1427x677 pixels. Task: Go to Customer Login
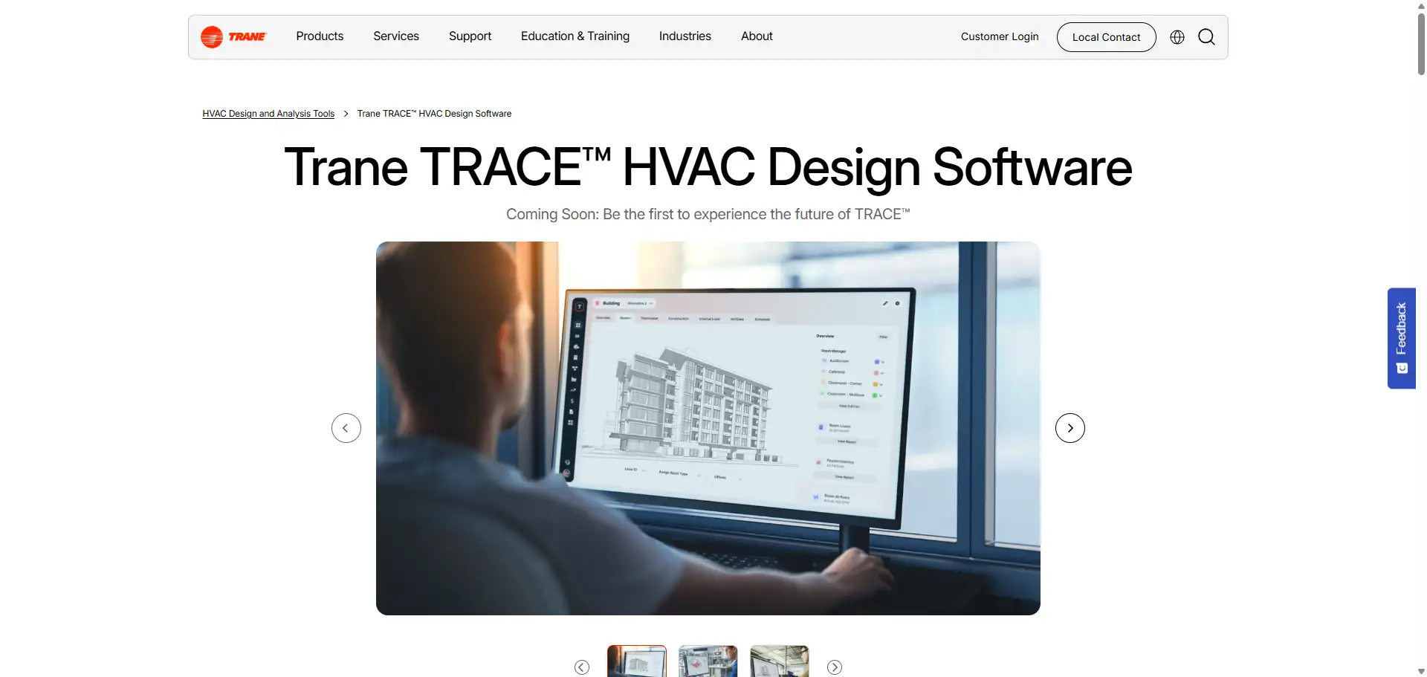[1000, 36]
